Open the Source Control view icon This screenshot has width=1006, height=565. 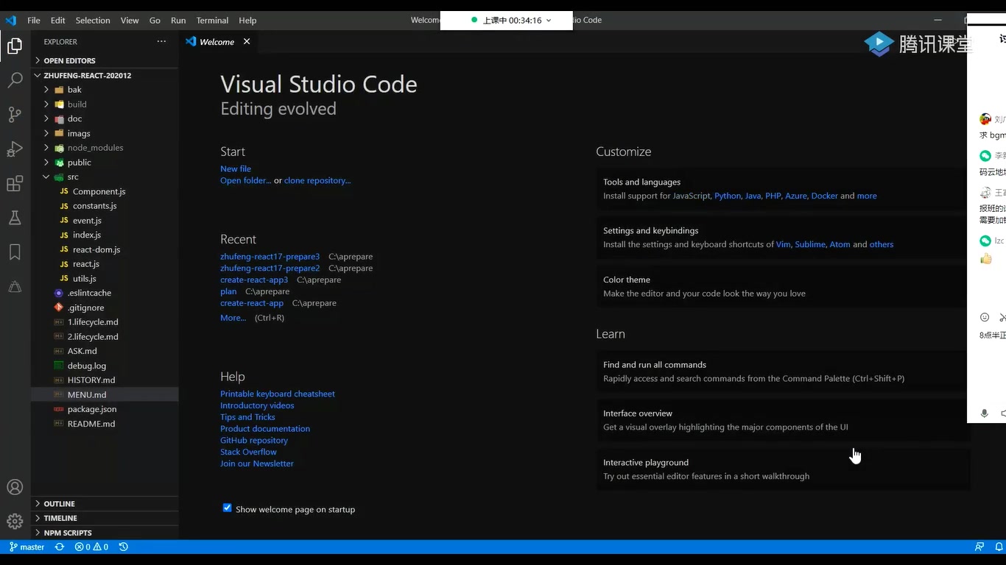pos(15,114)
